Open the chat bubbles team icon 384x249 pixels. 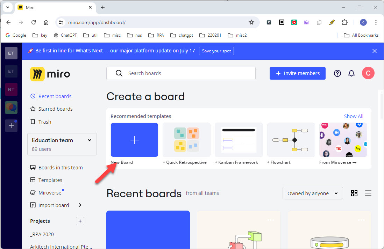tap(11, 108)
